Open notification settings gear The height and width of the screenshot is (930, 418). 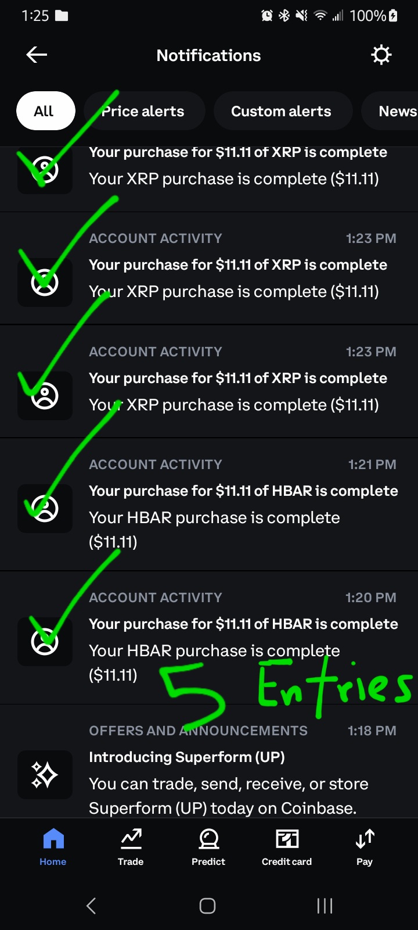381,55
